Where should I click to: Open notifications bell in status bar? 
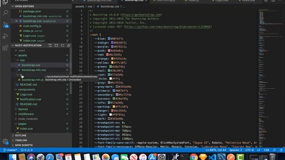[x=281, y=150]
